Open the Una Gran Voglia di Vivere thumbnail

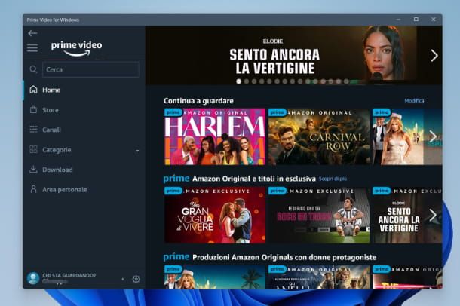click(215, 215)
